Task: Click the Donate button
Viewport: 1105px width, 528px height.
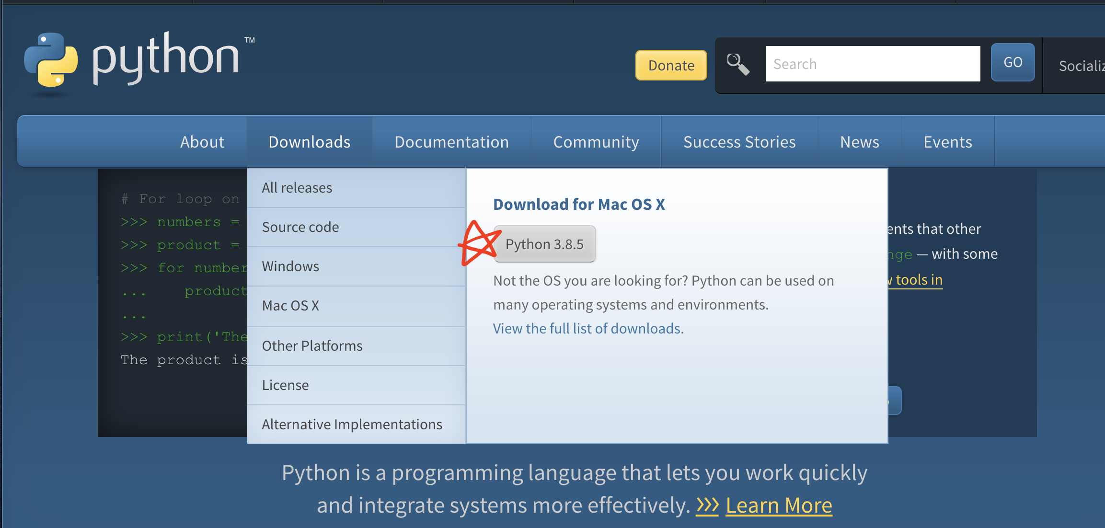Action: click(x=671, y=65)
